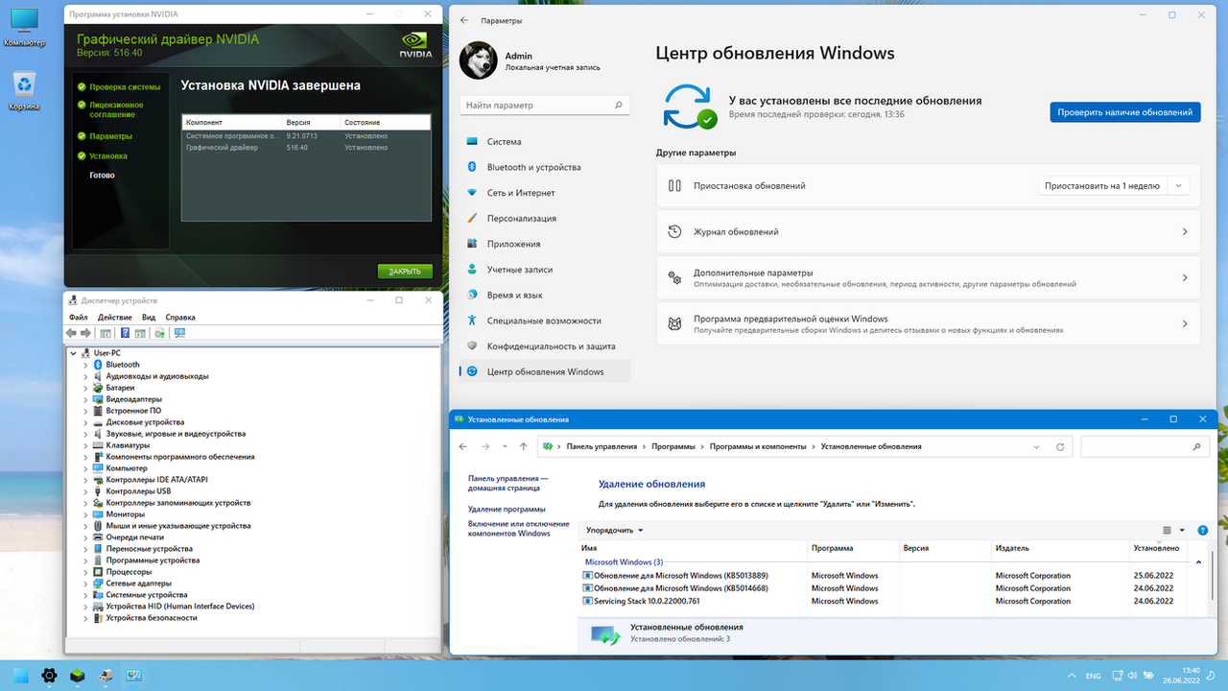
Task: Click back arrow in Параметры title bar
Action: click(x=464, y=20)
